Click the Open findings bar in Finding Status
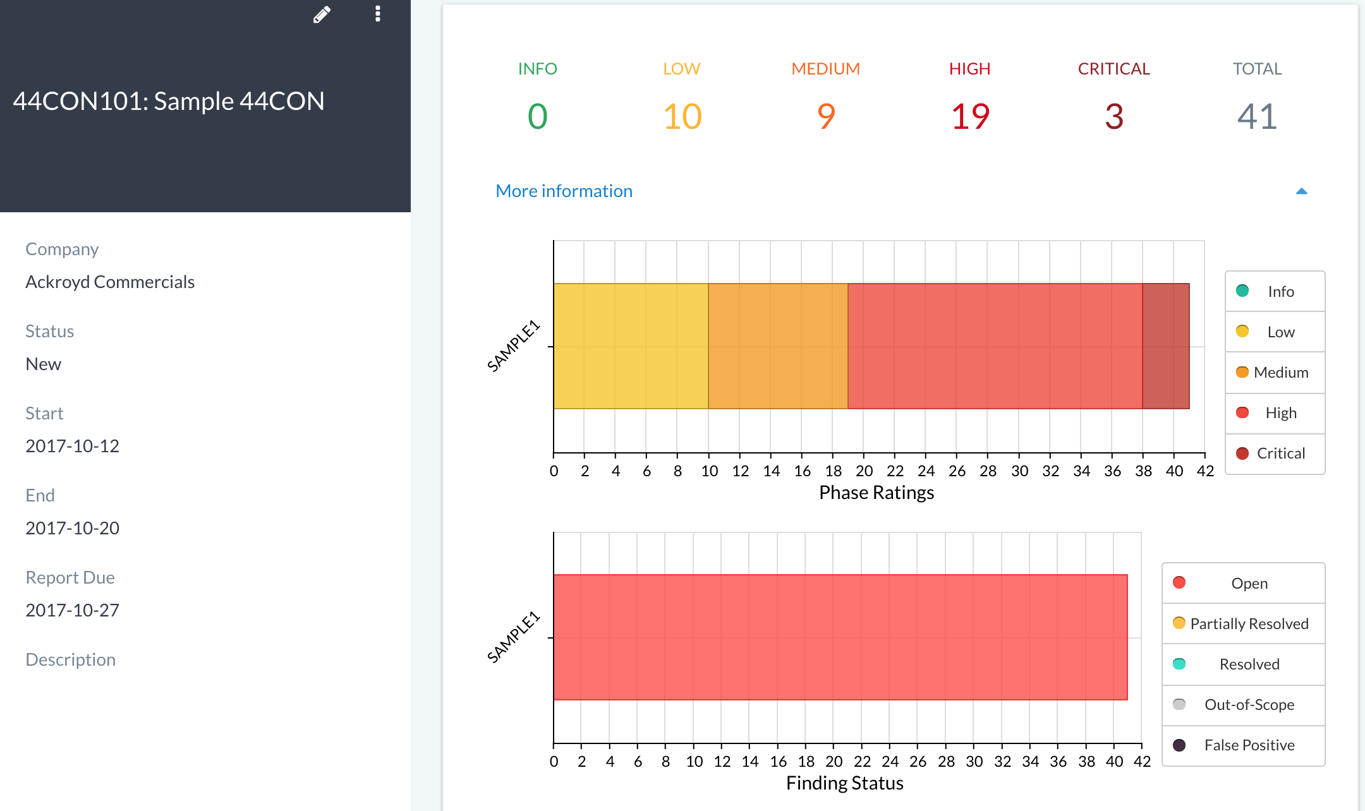 tap(840, 637)
